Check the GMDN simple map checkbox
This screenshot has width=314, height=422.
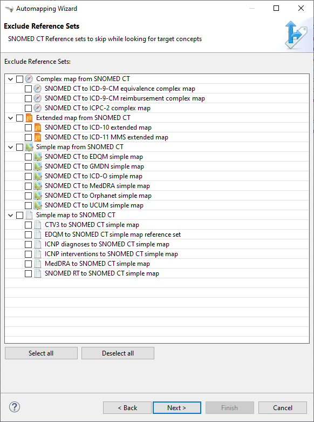coord(28,167)
